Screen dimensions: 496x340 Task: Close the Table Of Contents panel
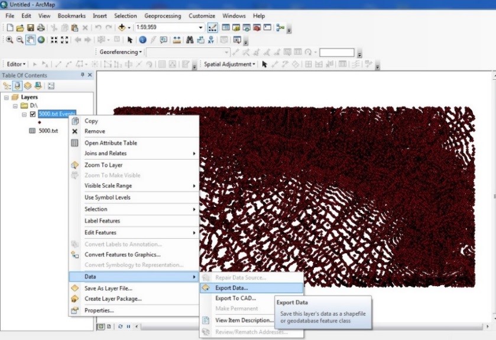[90, 75]
